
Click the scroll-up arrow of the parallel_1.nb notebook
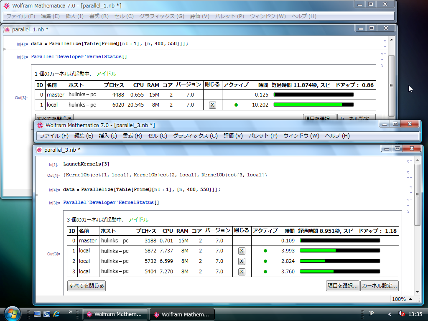pos(392,40)
